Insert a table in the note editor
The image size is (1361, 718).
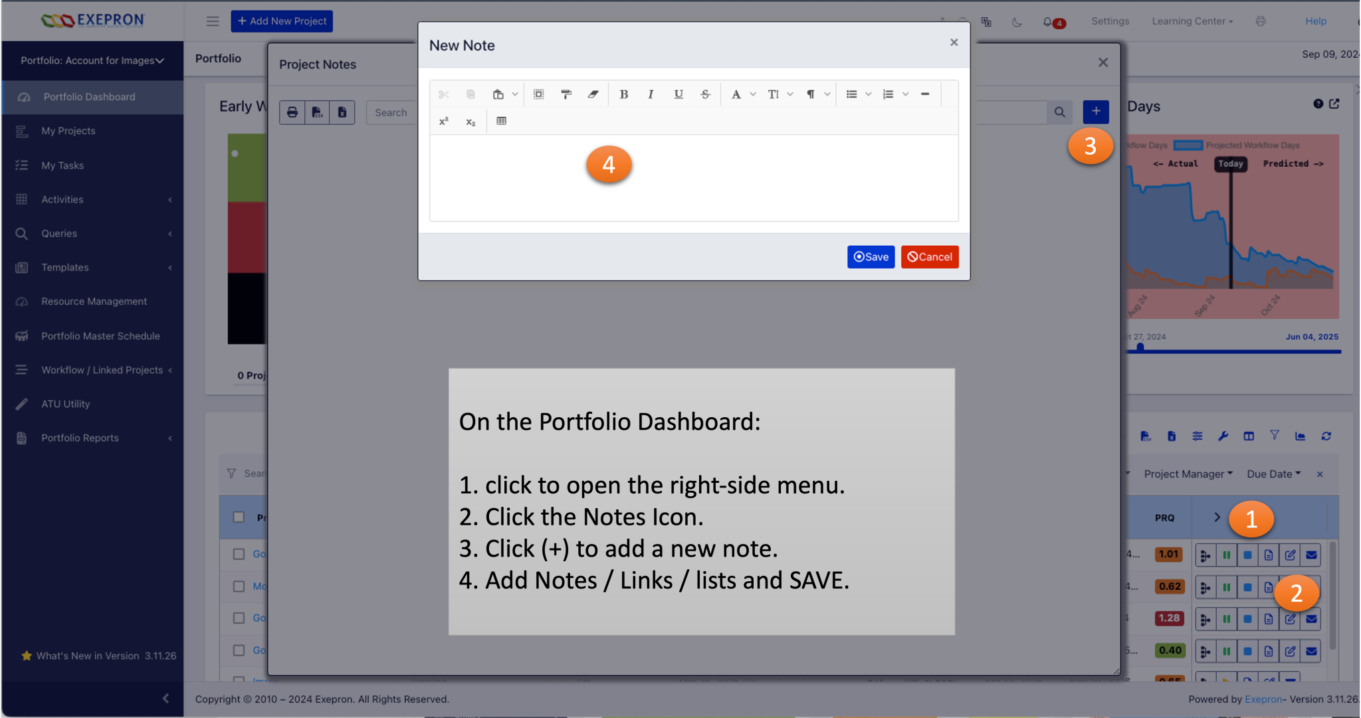[502, 121]
